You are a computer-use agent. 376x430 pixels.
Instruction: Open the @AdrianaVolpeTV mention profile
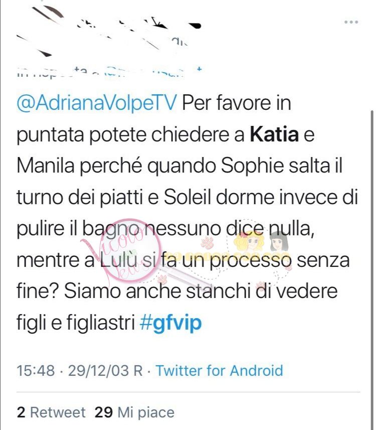pyautogui.click(x=96, y=103)
